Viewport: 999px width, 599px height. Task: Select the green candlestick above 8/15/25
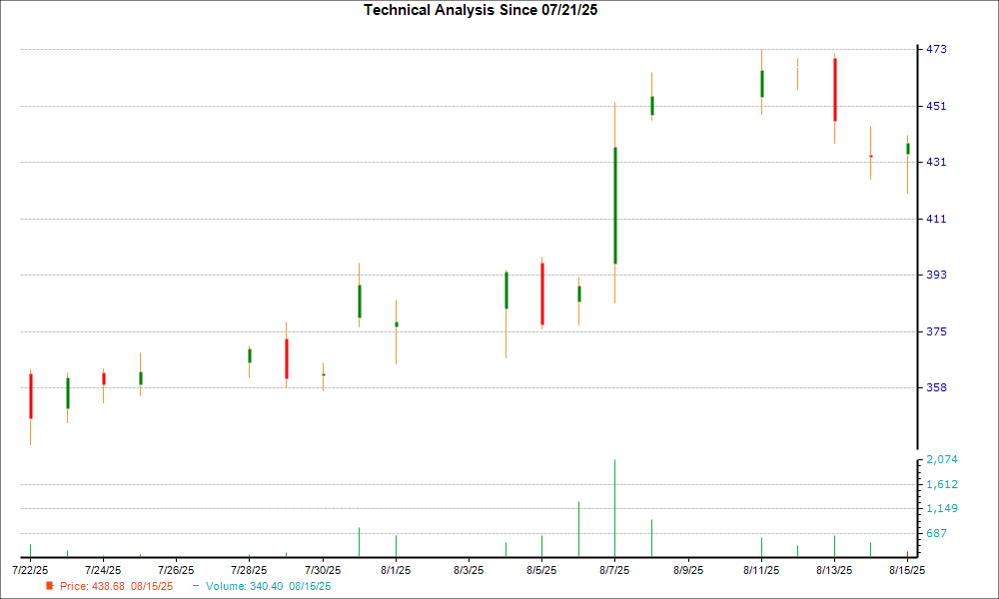click(908, 149)
